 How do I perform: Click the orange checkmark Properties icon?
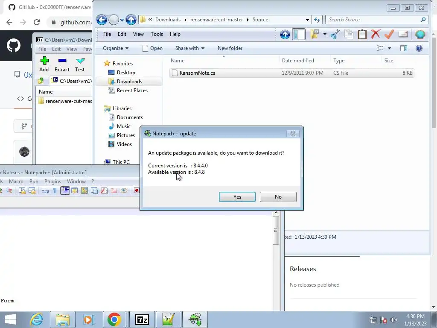389,34
